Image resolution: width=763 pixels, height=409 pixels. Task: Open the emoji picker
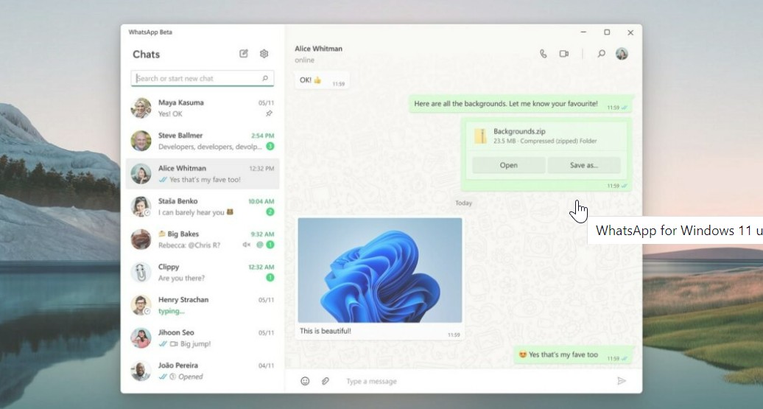(305, 381)
